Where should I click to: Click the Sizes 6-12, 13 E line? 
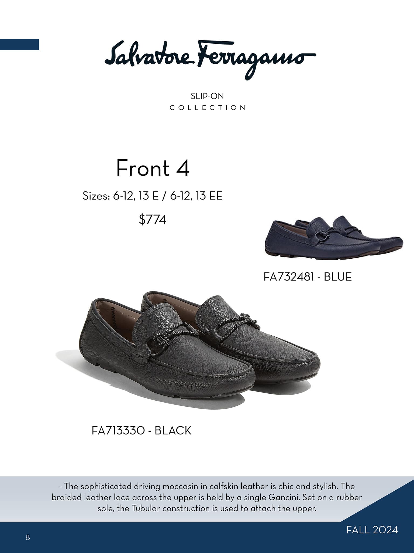(x=153, y=196)
